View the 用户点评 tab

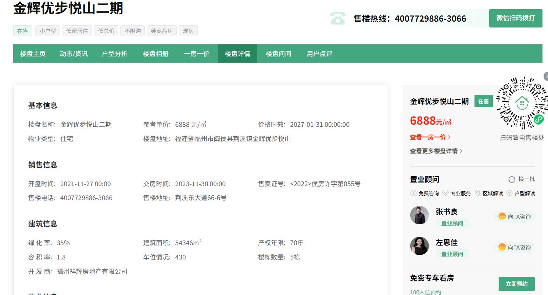319,54
